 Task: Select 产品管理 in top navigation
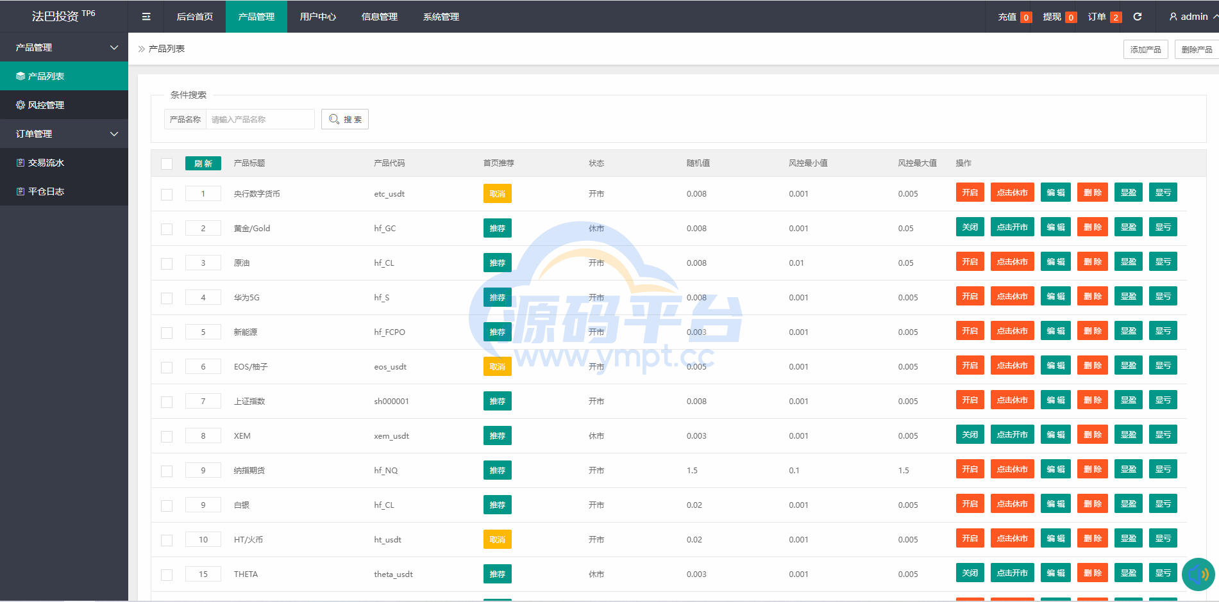256,17
